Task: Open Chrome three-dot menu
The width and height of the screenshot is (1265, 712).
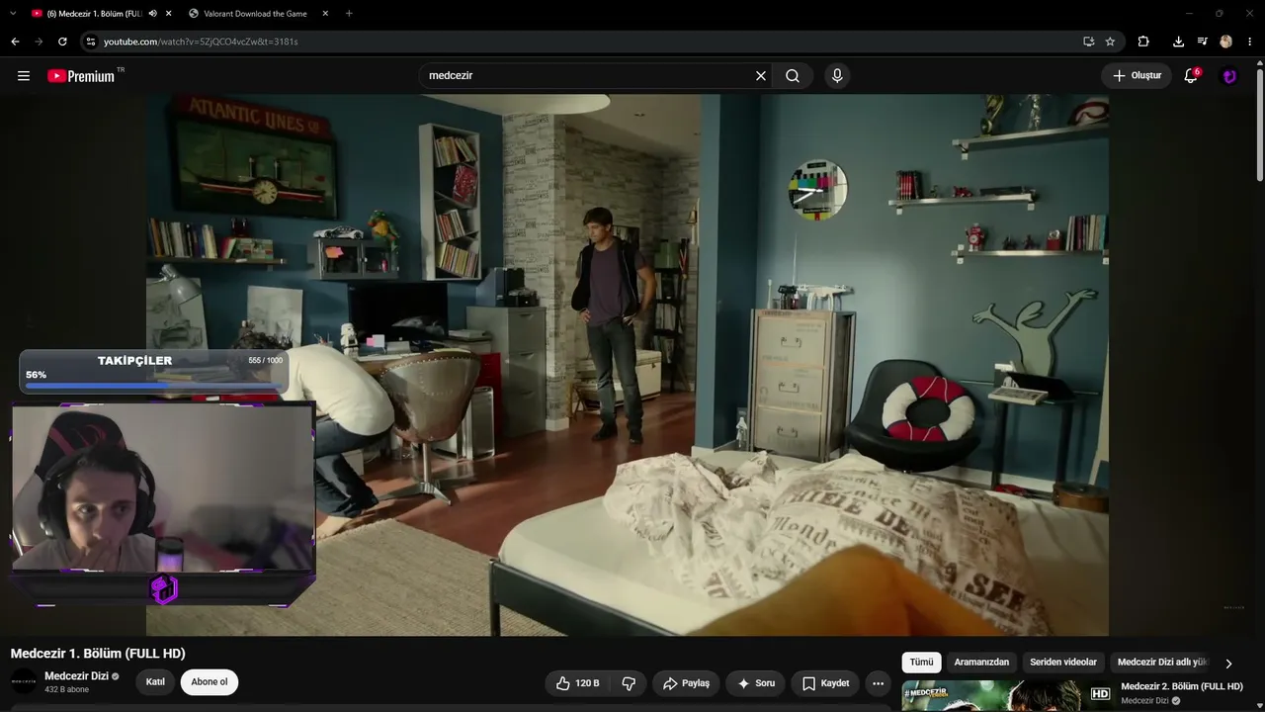Action: 1250,42
